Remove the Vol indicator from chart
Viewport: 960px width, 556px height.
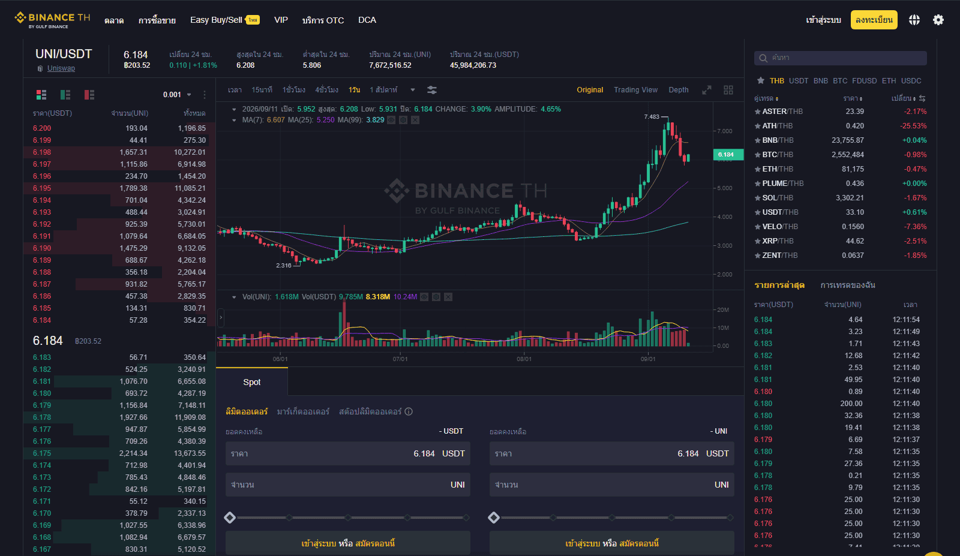[448, 297]
